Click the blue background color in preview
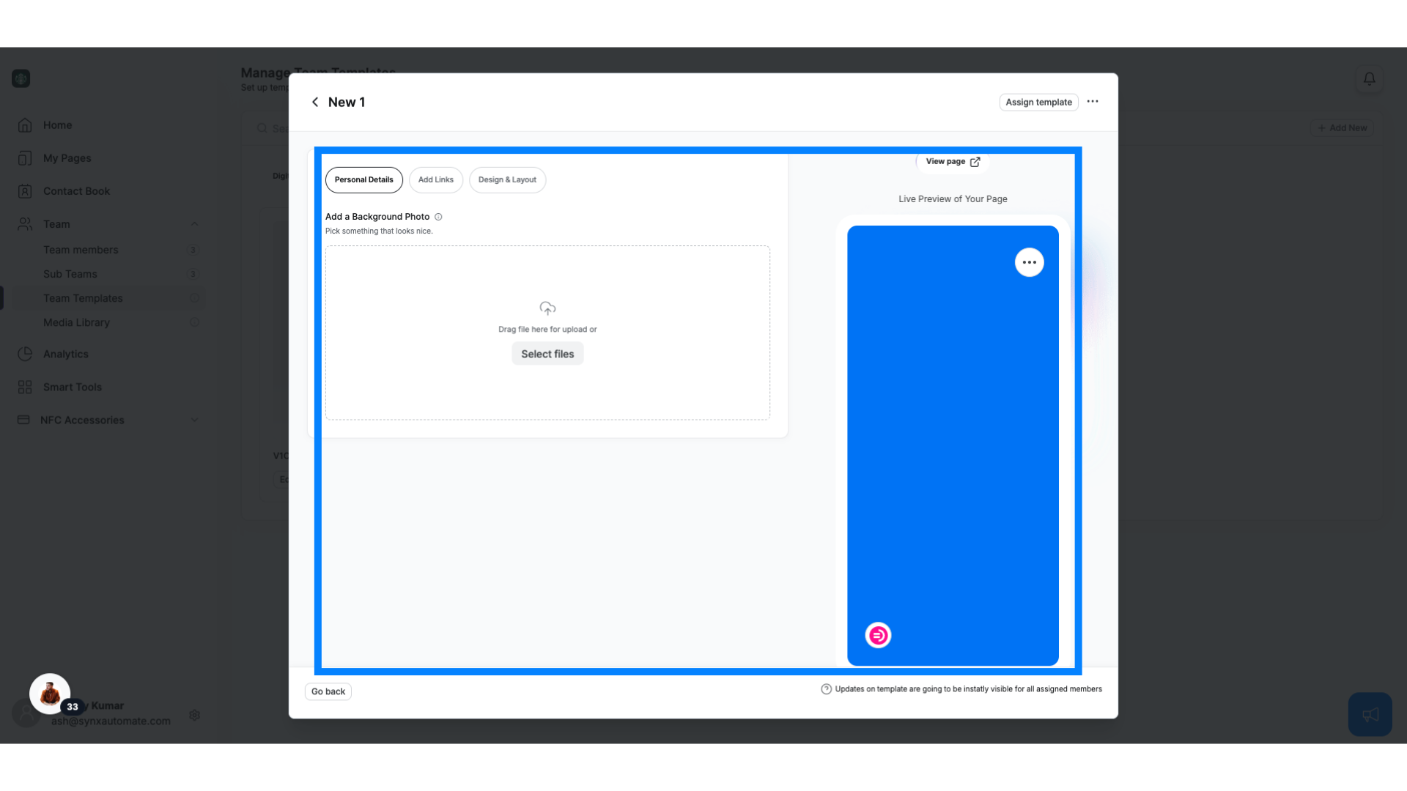Image resolution: width=1407 pixels, height=791 pixels. point(951,445)
